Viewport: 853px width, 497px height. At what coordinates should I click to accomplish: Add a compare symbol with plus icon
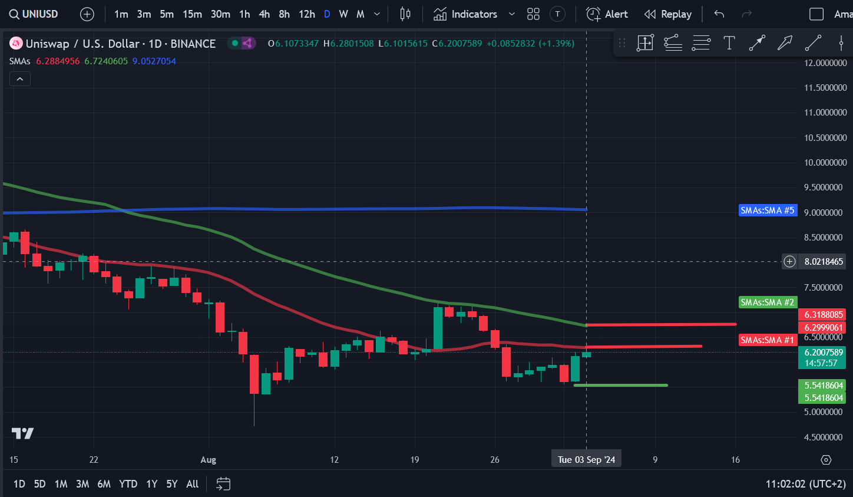pyautogui.click(x=87, y=14)
